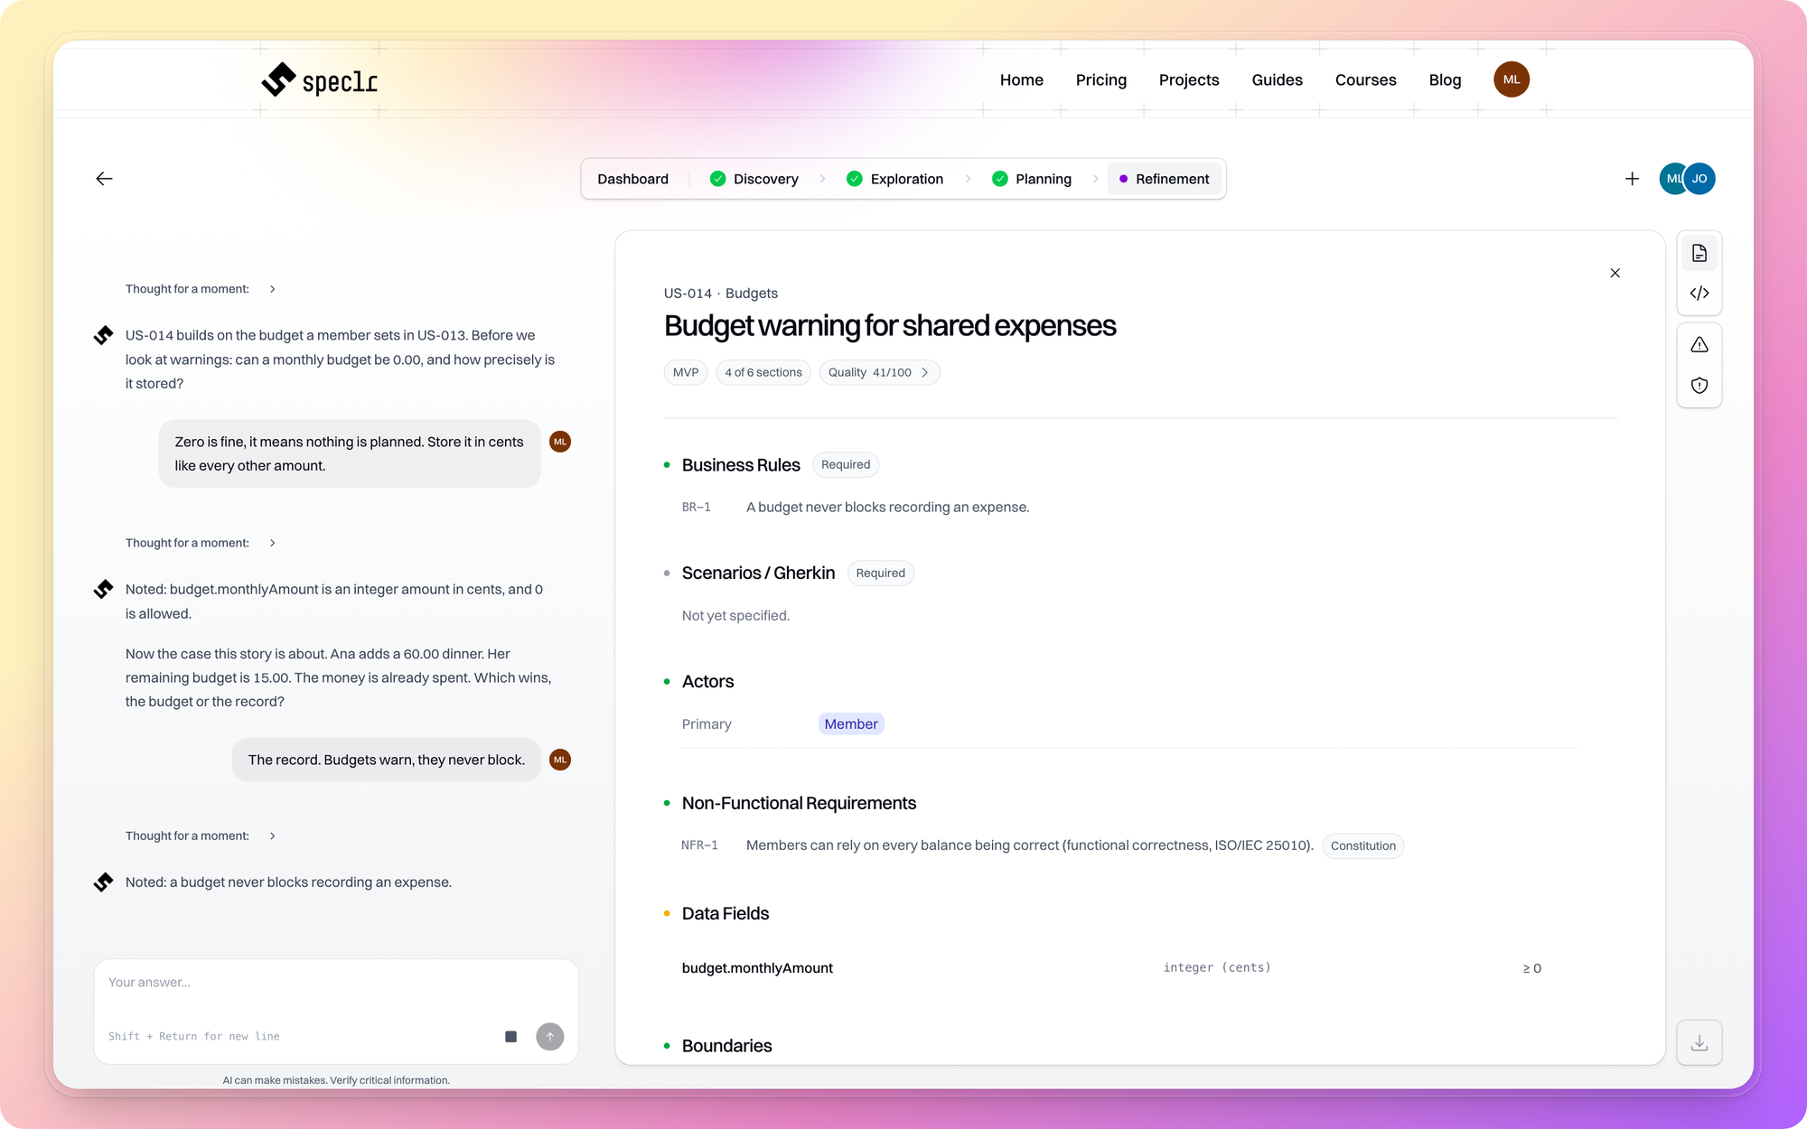This screenshot has height=1129, width=1807.
Task: Open the code view icon in sidebar
Action: point(1699,293)
